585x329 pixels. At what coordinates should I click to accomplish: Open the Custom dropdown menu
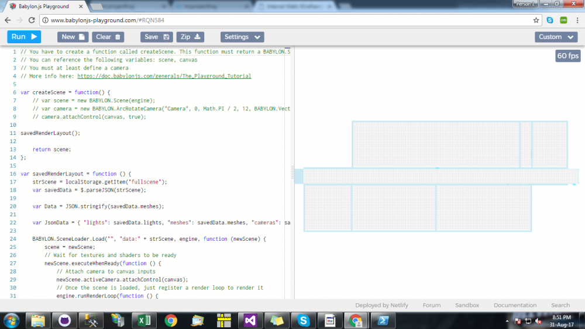click(x=556, y=37)
